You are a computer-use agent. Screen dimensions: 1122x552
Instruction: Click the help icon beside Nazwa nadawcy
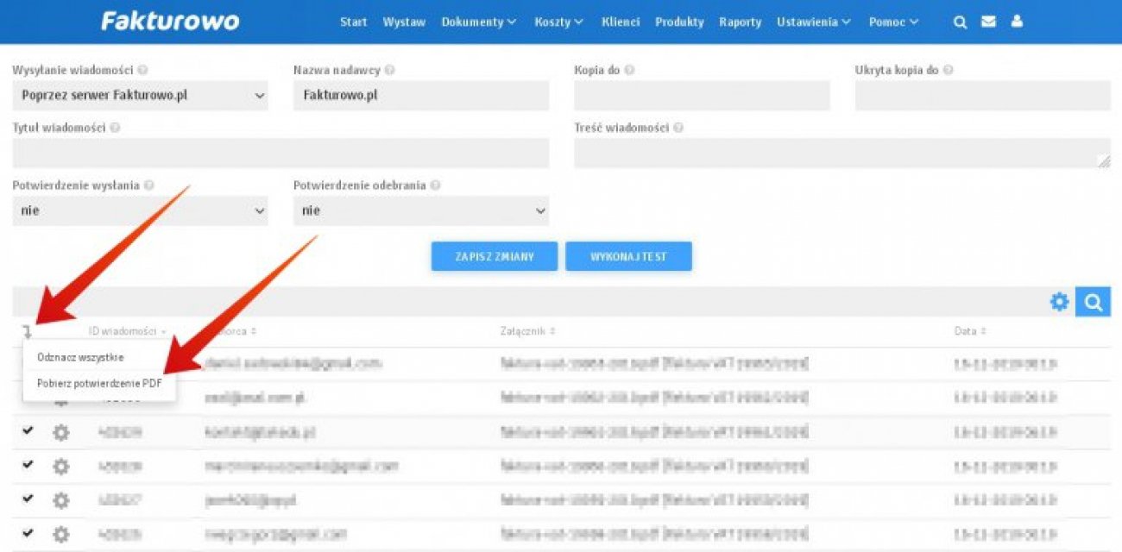(x=389, y=71)
